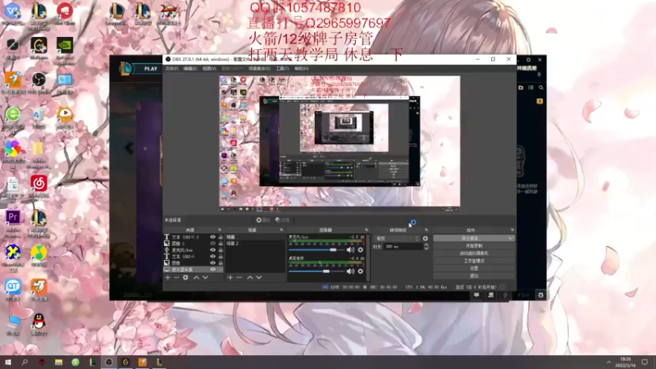The width and height of the screenshot is (656, 369).
Task: Toggle lock on 图像 2 source
Action: click(x=221, y=244)
